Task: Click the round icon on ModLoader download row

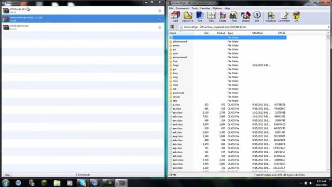Action: (160, 28)
